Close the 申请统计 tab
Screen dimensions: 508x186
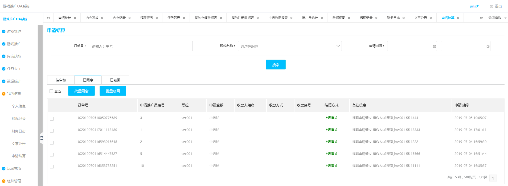coord(75,18)
